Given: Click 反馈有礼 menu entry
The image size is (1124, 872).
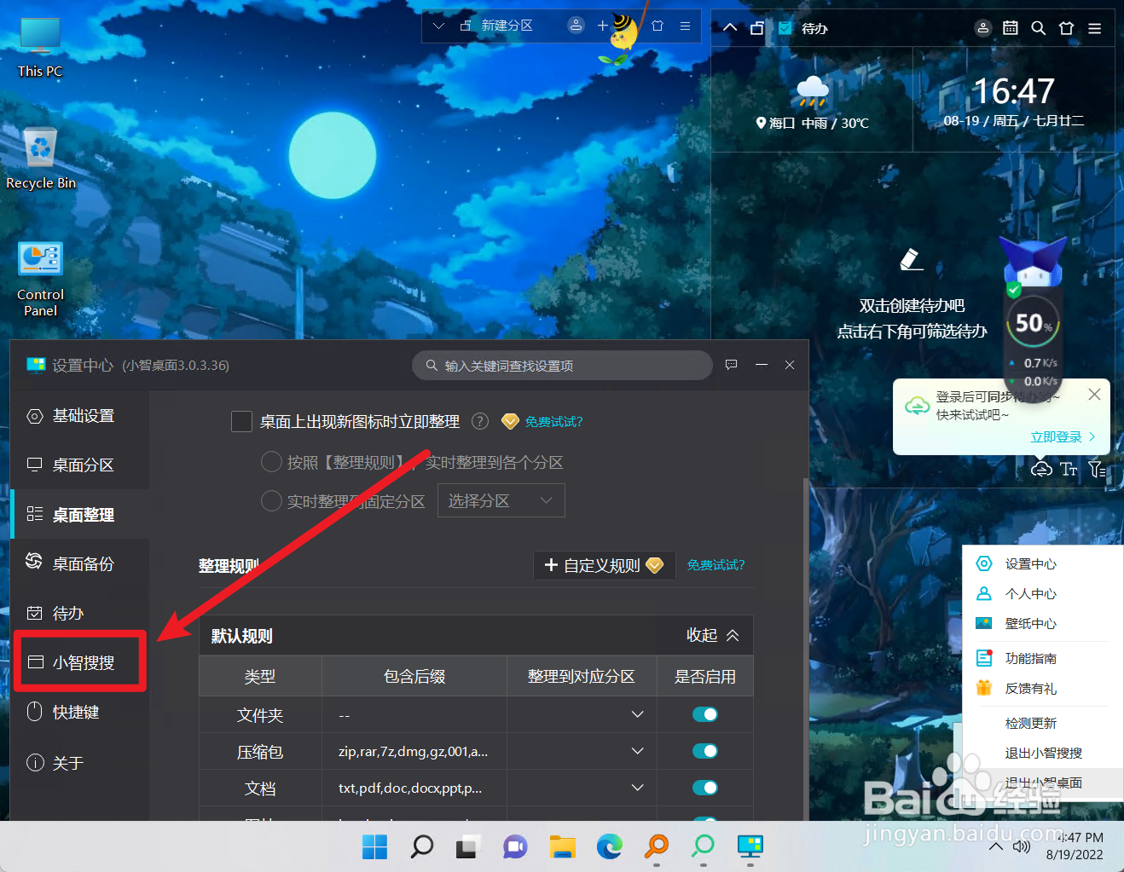Looking at the screenshot, I should 1030,689.
